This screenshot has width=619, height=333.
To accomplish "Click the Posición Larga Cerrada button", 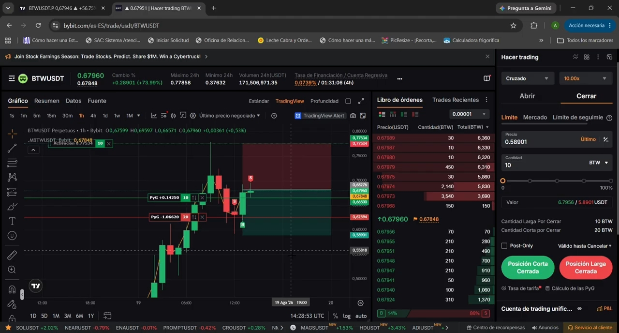I will point(586,268).
